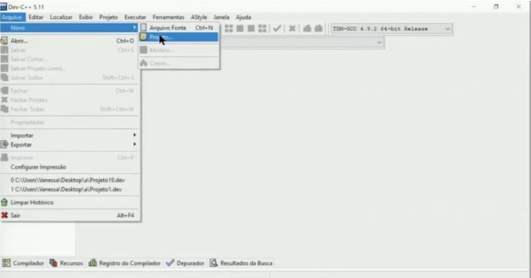Click Configurar Impressão menu entry
Image resolution: width=531 pixels, height=278 pixels.
point(38,167)
